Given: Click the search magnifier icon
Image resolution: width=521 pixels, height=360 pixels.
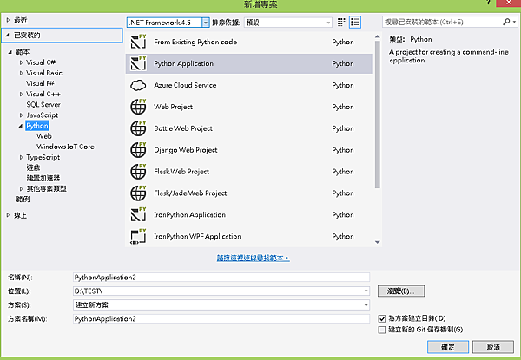Looking at the screenshot, I should [x=506, y=22].
